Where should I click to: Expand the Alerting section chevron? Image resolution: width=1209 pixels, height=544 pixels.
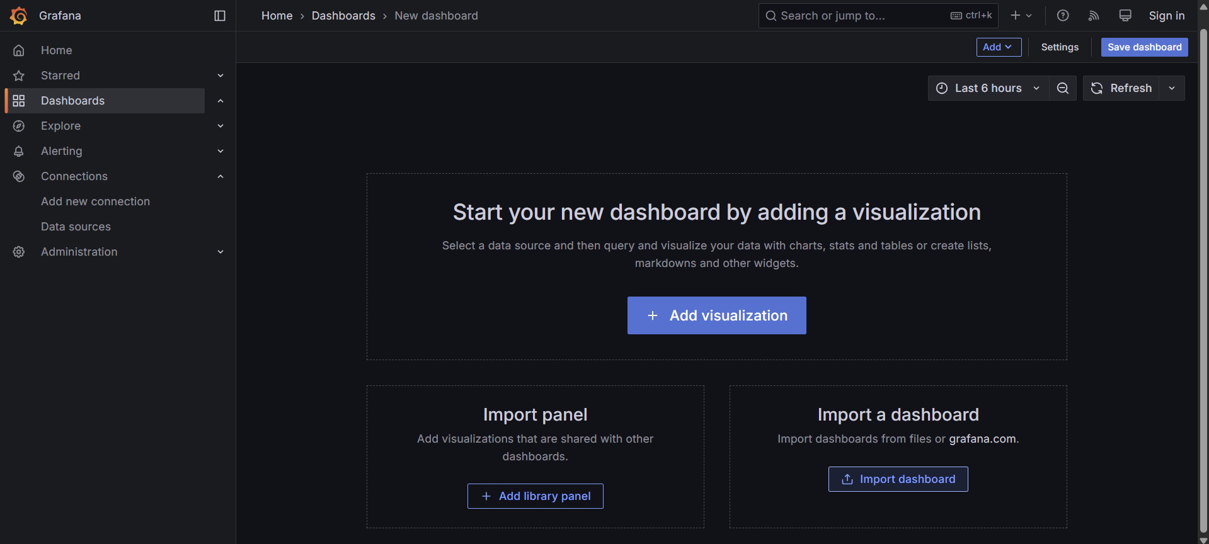click(221, 151)
